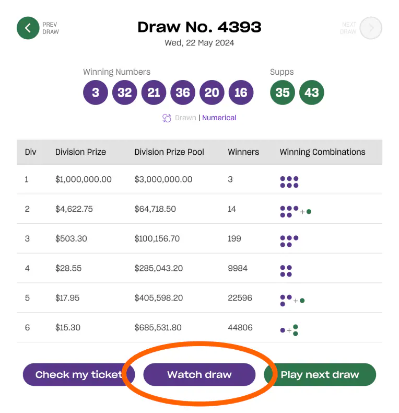Select winning number ball 3

point(96,93)
